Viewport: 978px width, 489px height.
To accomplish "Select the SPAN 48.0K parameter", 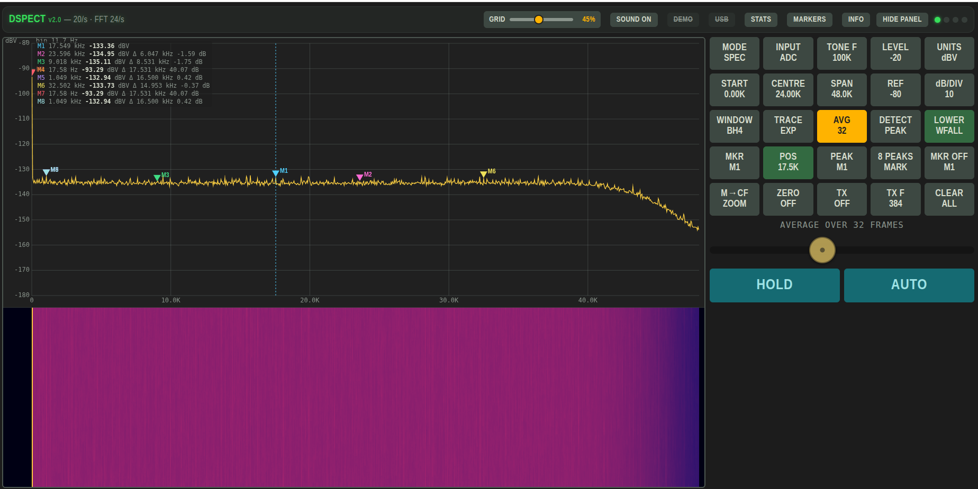I will click(841, 89).
